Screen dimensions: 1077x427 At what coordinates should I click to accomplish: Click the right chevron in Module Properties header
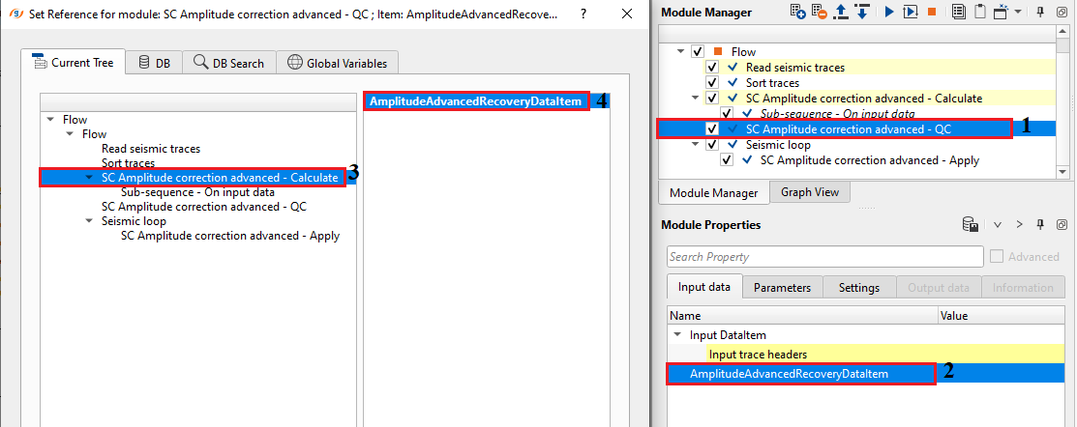pyautogui.click(x=1019, y=225)
